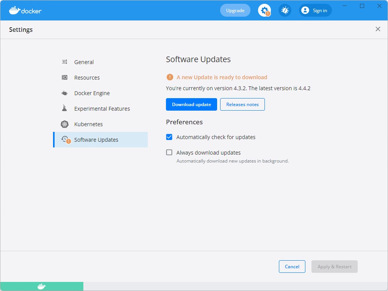Click the Docker whale logo in the header
Viewport: 388px width, 291px height.
[14, 10]
